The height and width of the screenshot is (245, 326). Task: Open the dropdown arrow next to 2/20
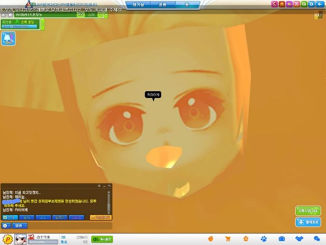[x=101, y=15]
